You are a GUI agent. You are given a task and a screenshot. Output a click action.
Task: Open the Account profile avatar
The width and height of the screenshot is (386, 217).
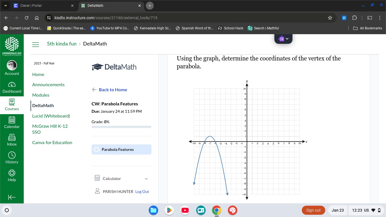click(x=12, y=65)
